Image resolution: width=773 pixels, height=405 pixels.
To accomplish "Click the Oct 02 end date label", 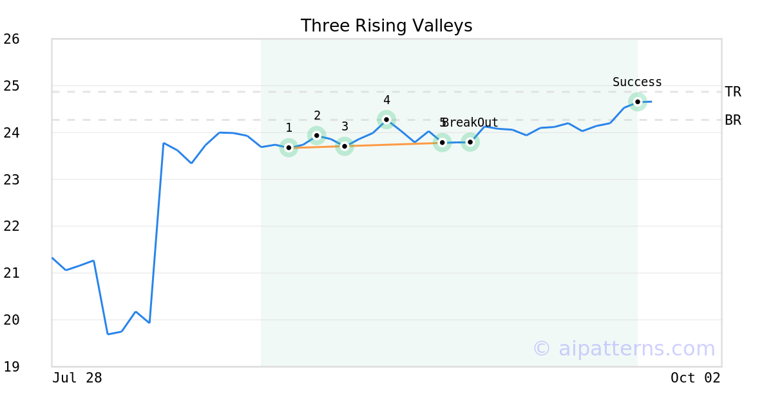I will 695,378.
